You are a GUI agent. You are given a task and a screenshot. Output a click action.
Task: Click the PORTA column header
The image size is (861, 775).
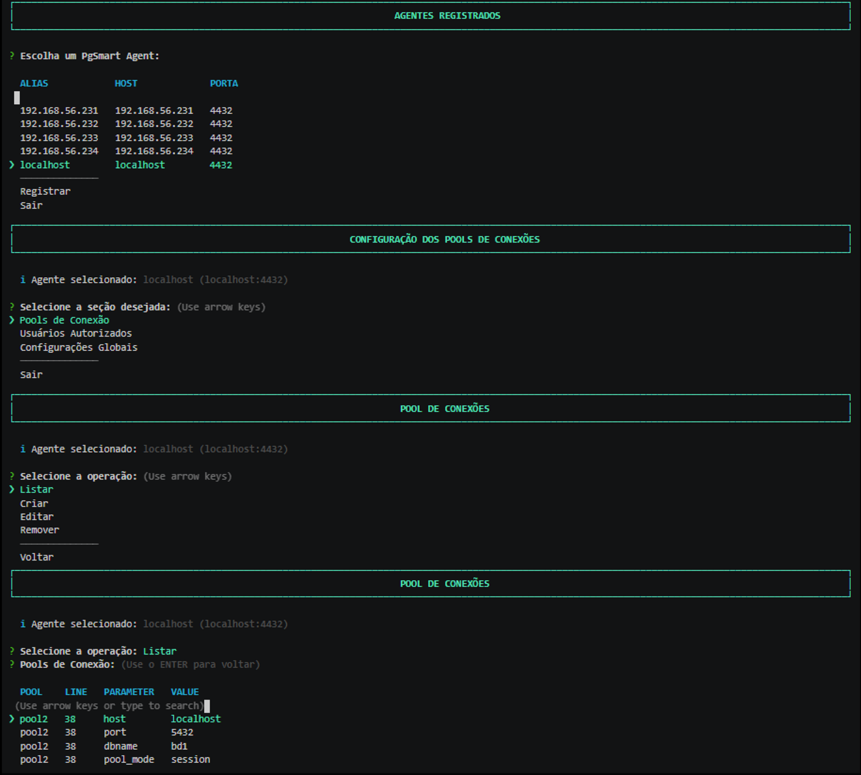click(224, 83)
